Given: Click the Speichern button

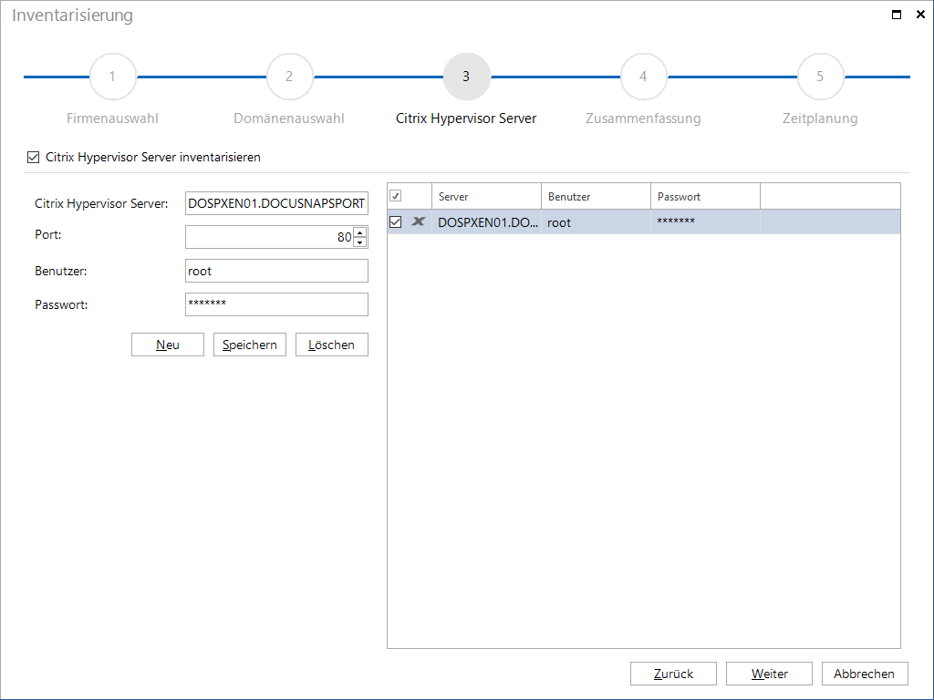Looking at the screenshot, I should tap(250, 345).
